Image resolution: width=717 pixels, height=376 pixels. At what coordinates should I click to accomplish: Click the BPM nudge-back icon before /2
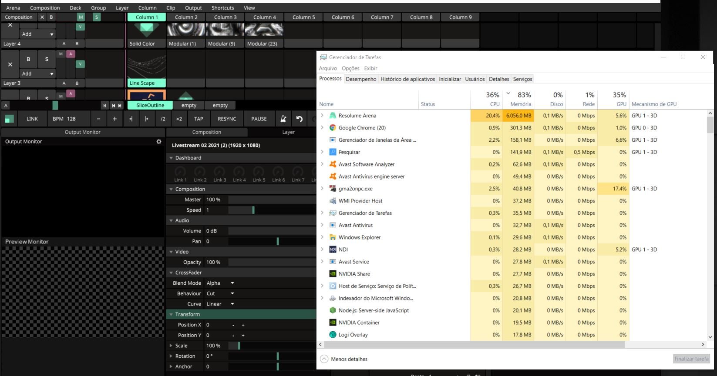[131, 119]
